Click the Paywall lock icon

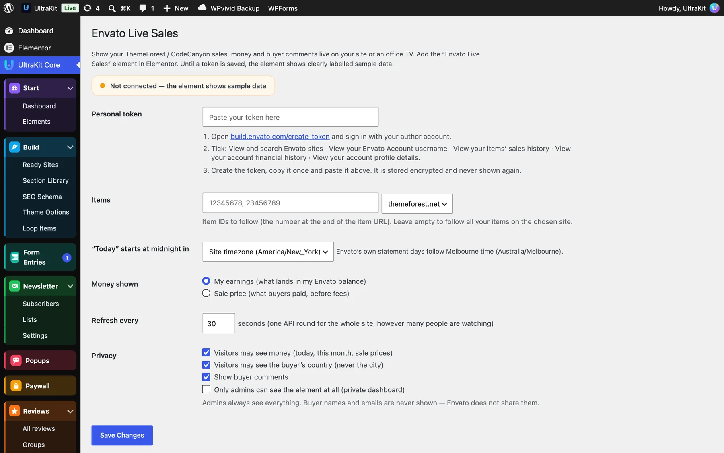(x=16, y=386)
